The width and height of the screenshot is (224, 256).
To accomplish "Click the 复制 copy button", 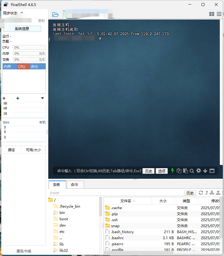I will [41, 21].
